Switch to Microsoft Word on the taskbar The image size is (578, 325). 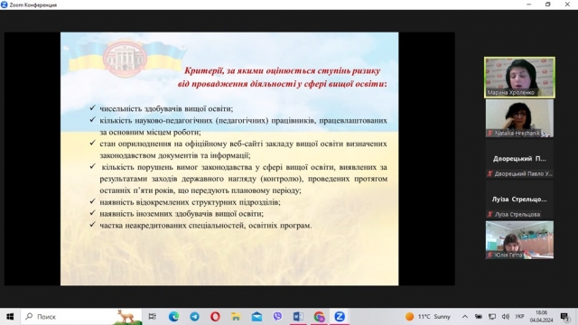click(298, 317)
